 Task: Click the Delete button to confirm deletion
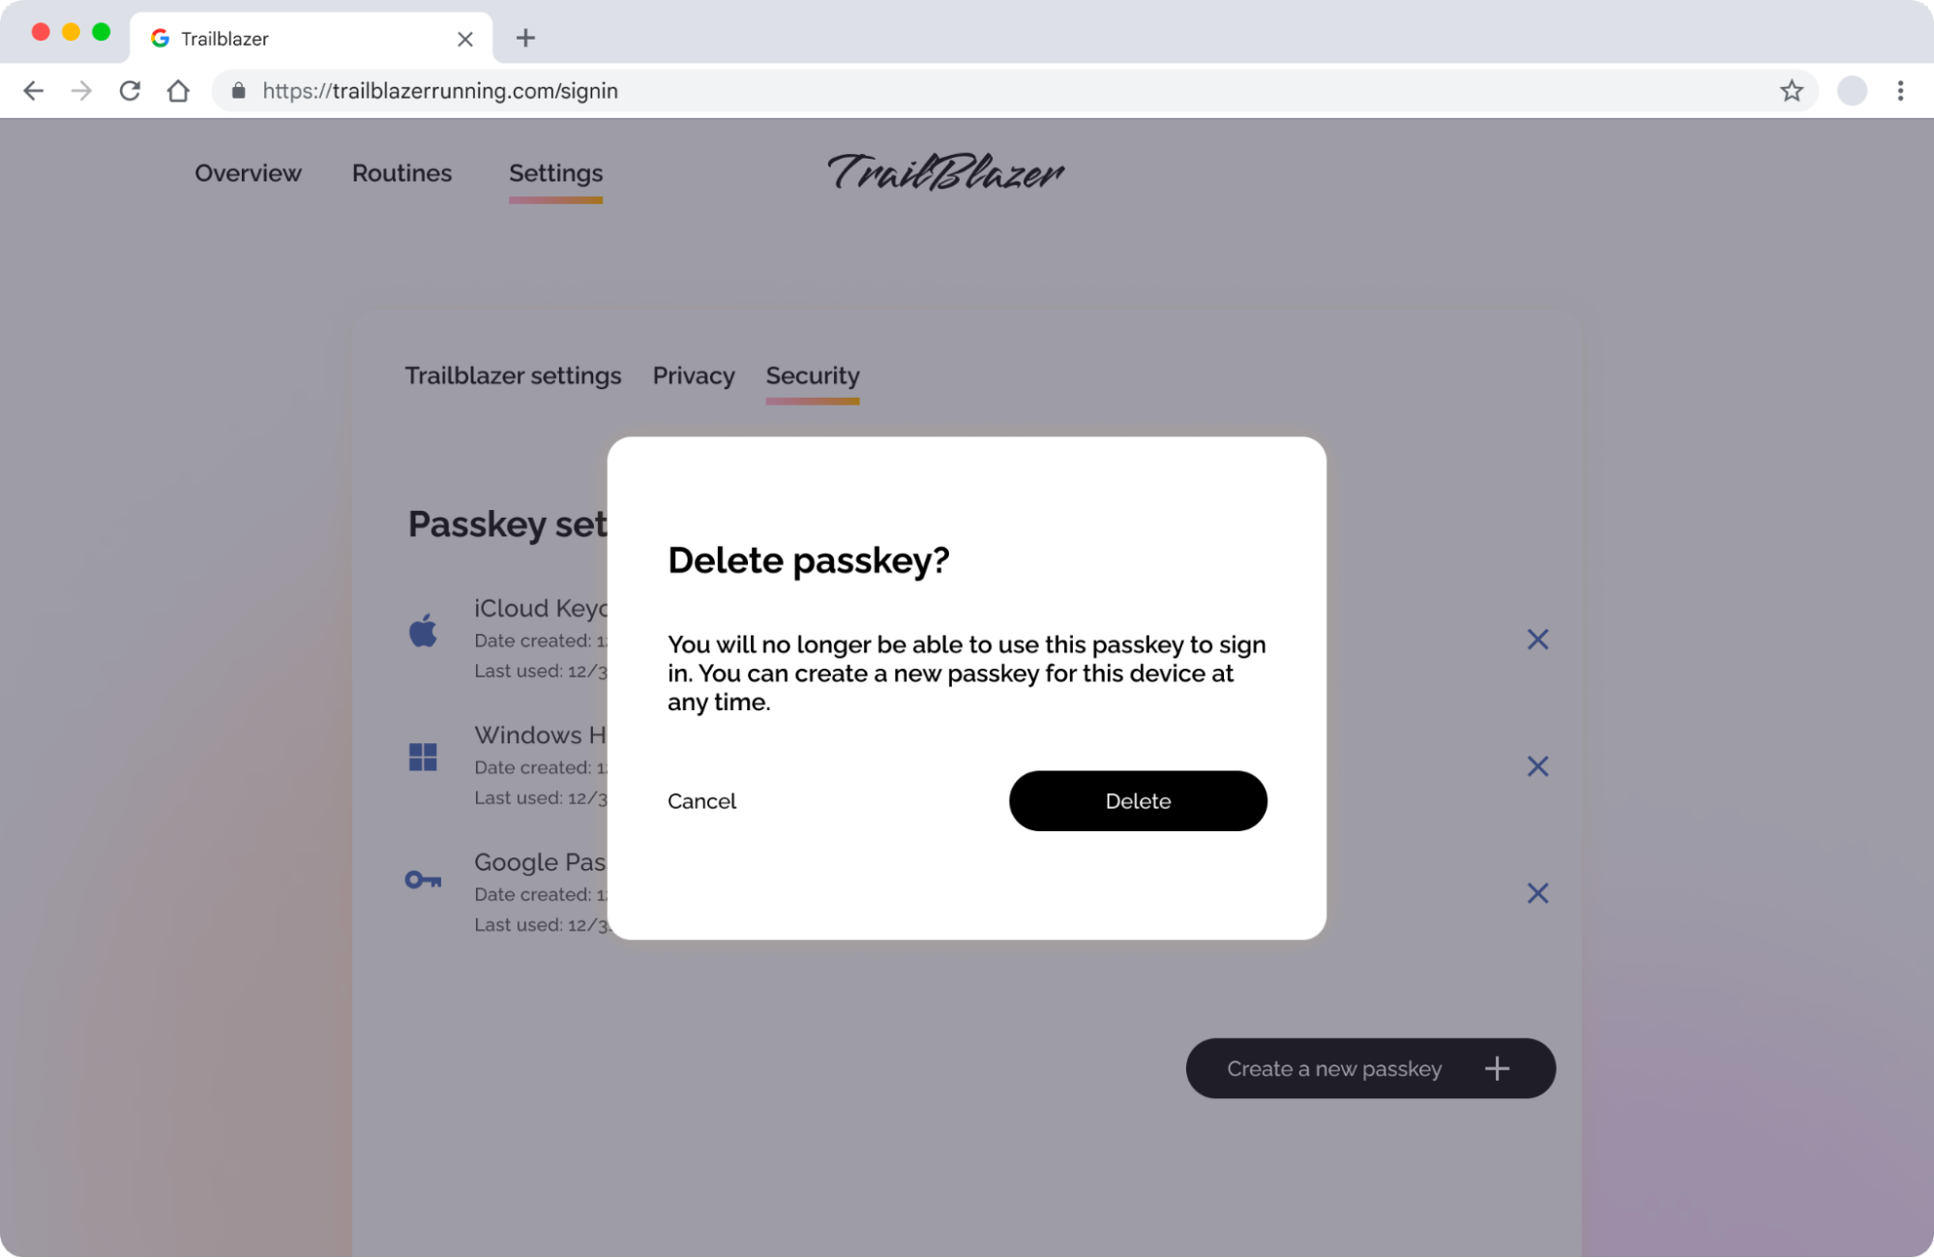1138,799
